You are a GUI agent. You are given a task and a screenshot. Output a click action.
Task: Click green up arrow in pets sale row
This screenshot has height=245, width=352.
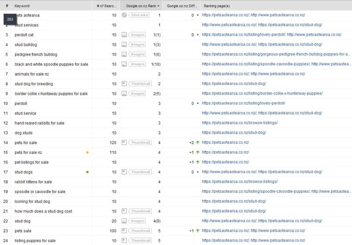click(198, 231)
